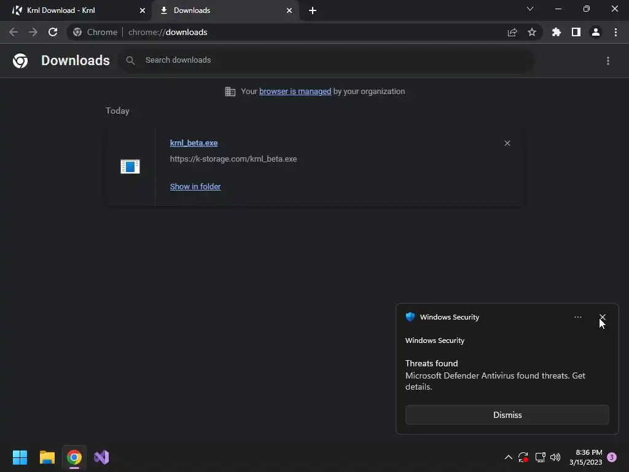Dismiss the Windows Security notification
This screenshot has height=472, width=629.
pyautogui.click(x=507, y=415)
